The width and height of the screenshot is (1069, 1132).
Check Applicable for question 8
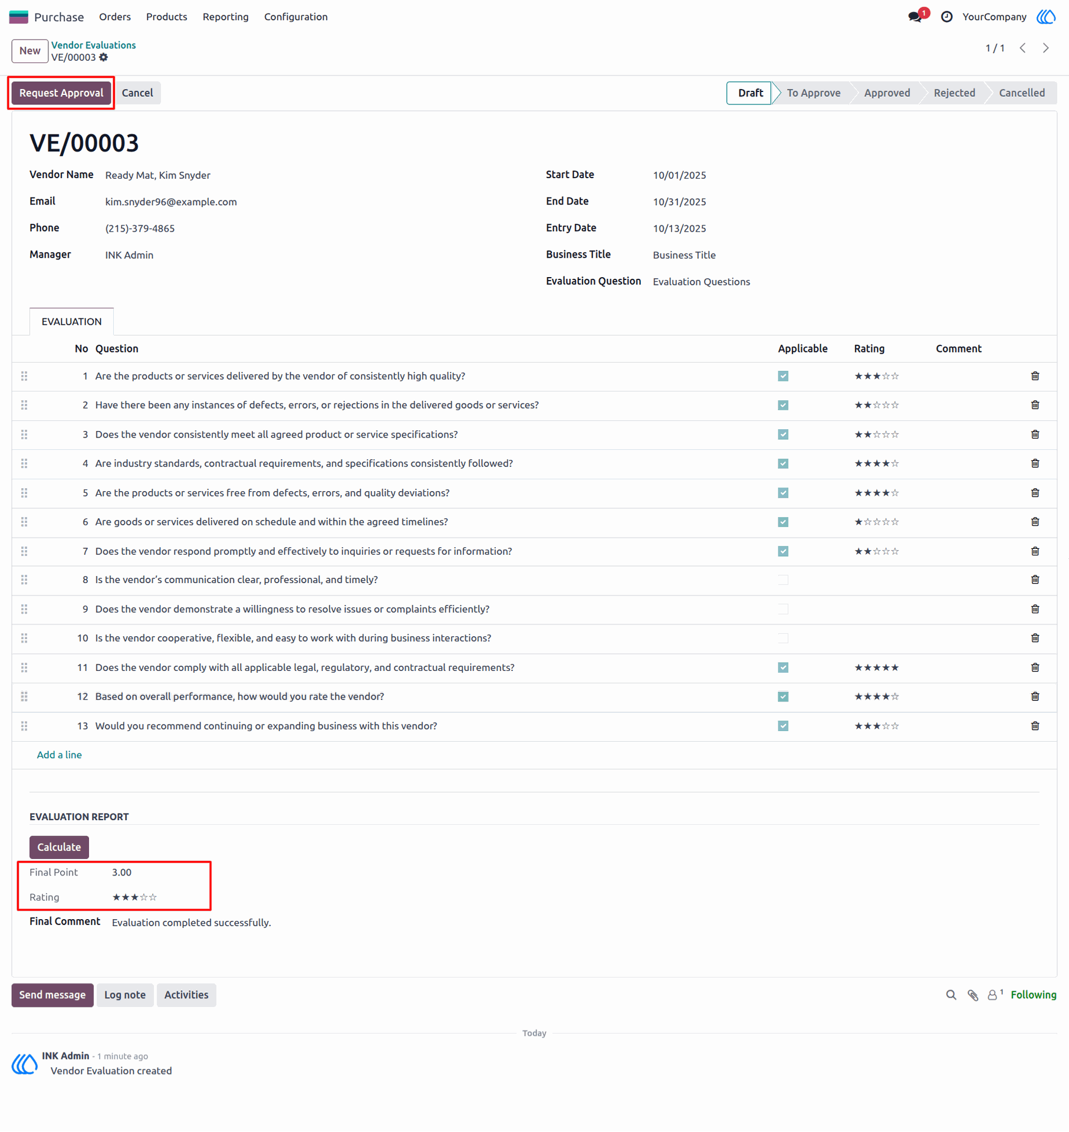click(x=783, y=580)
